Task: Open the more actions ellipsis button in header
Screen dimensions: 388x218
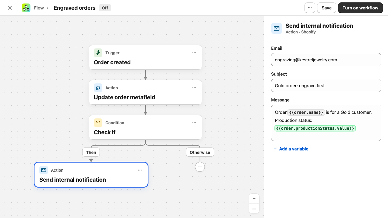Action: tap(310, 8)
